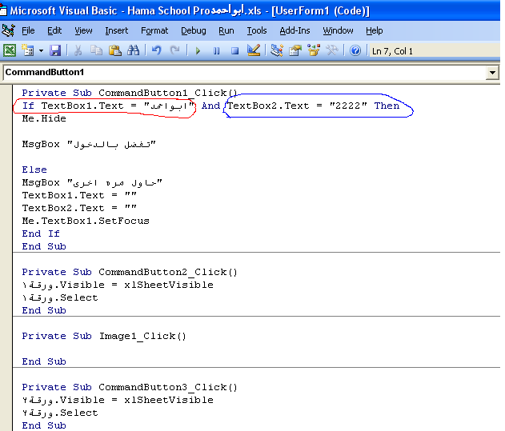The image size is (505, 431).
Task: Click the View Microsoft Excel icon
Action: tap(10, 50)
